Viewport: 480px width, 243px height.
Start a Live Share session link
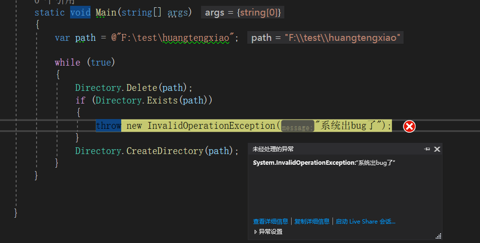pos(365,222)
